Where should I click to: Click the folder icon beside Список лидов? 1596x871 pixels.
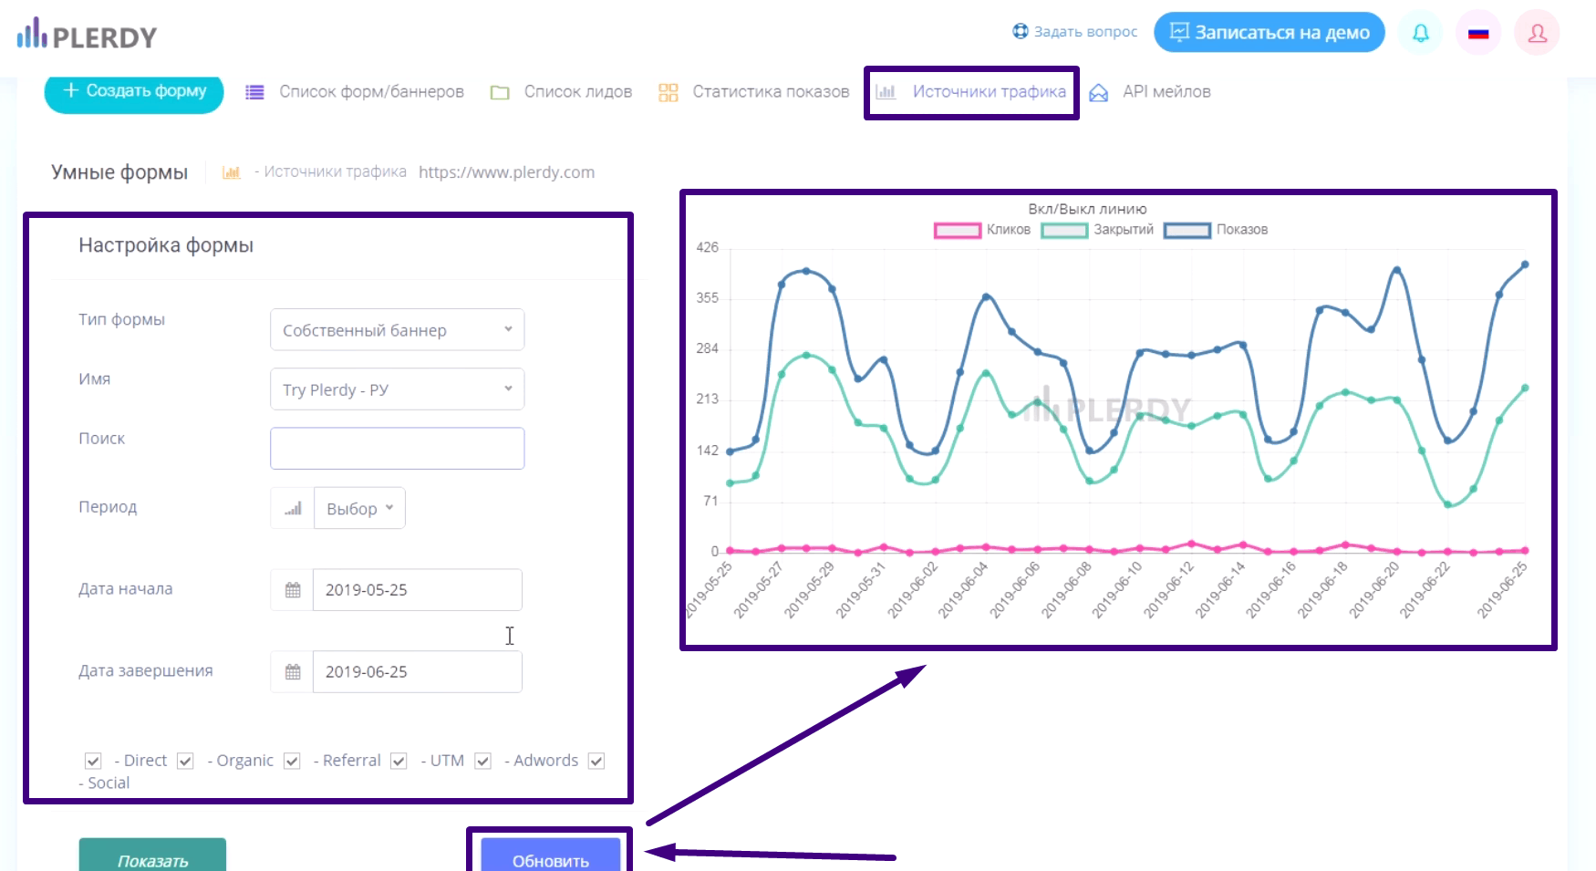499,92
